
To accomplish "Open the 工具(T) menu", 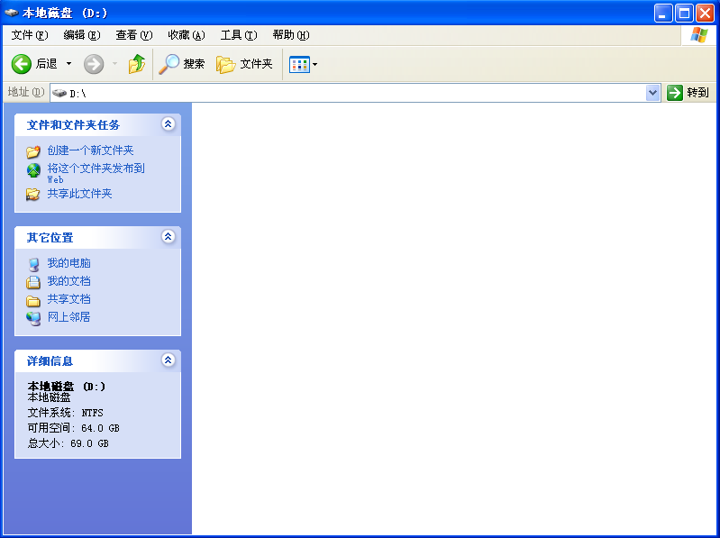I will (239, 35).
